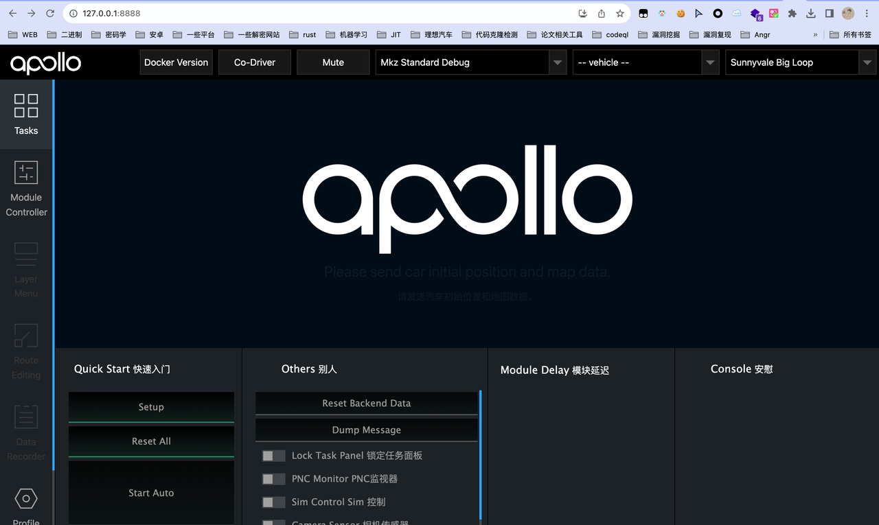Screen dimensions: 879x525
Task: Open the rust bookmarks folder
Action: coord(307,34)
